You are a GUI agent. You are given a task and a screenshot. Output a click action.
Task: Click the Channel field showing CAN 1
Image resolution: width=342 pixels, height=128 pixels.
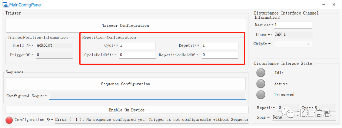(293, 35)
